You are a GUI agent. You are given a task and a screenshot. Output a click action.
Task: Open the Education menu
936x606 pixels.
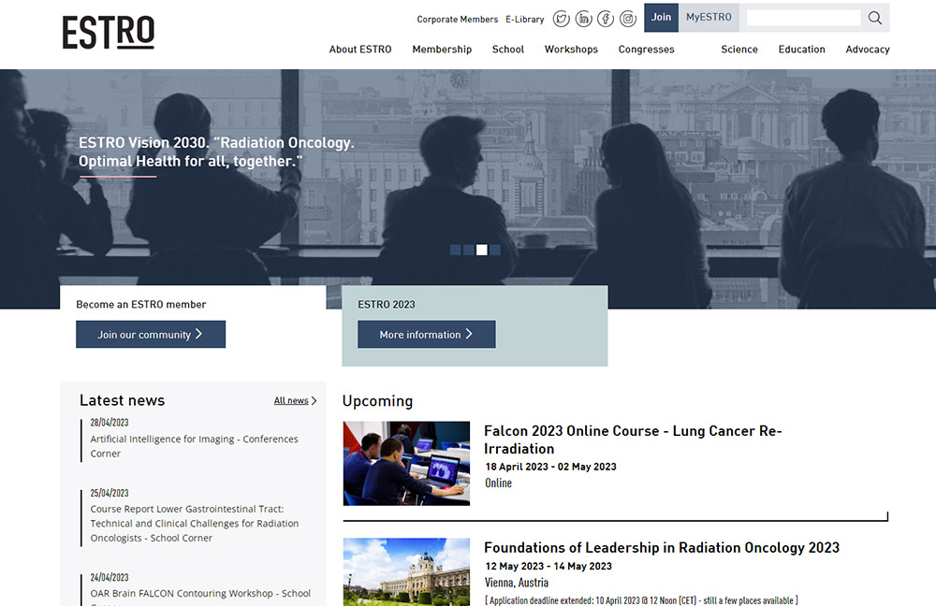(802, 50)
